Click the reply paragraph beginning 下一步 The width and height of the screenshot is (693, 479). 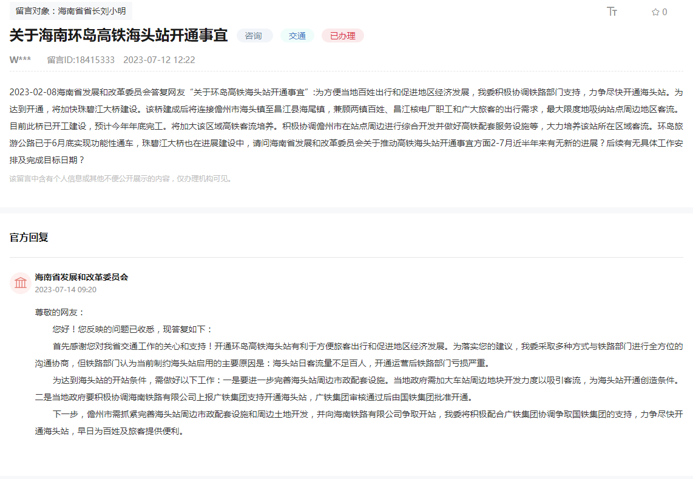click(x=358, y=423)
